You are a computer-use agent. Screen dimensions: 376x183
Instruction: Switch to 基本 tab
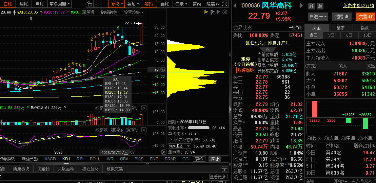[340, 28]
